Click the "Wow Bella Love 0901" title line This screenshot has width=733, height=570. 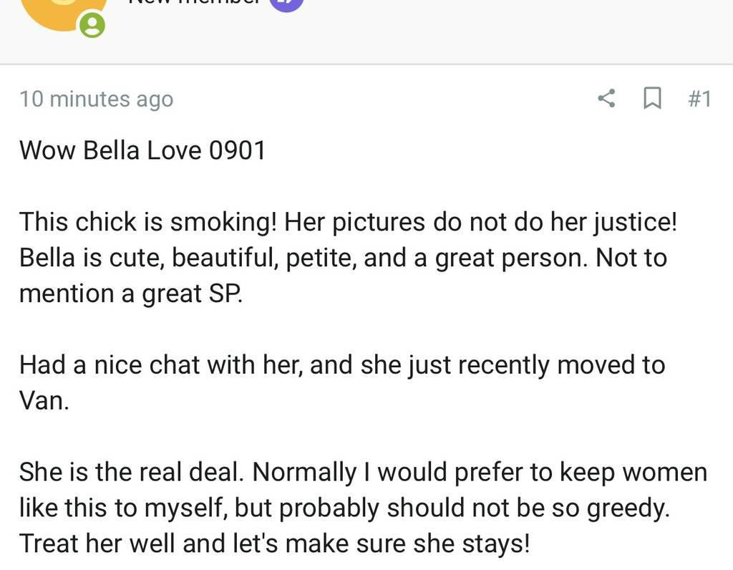tap(142, 150)
